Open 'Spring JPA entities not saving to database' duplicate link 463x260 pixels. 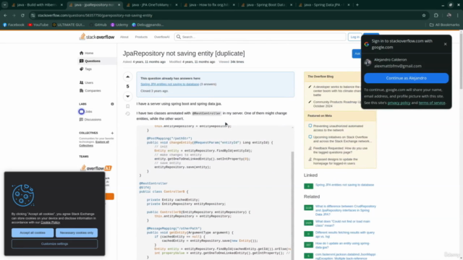click(x=170, y=84)
